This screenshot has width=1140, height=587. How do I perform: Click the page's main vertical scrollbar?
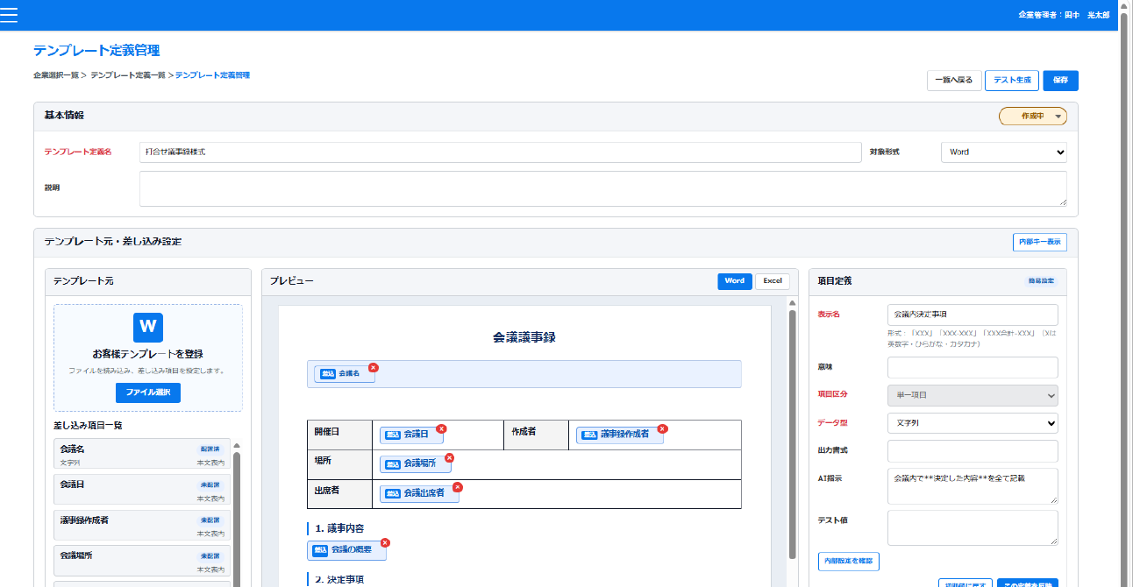click(1123, 293)
